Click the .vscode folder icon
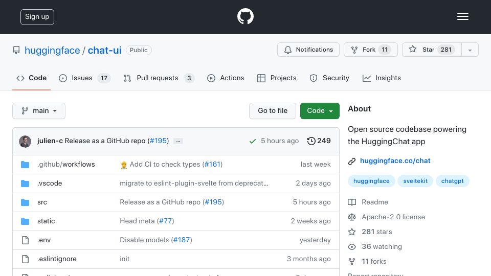This screenshot has width=491, height=276. pos(25,183)
